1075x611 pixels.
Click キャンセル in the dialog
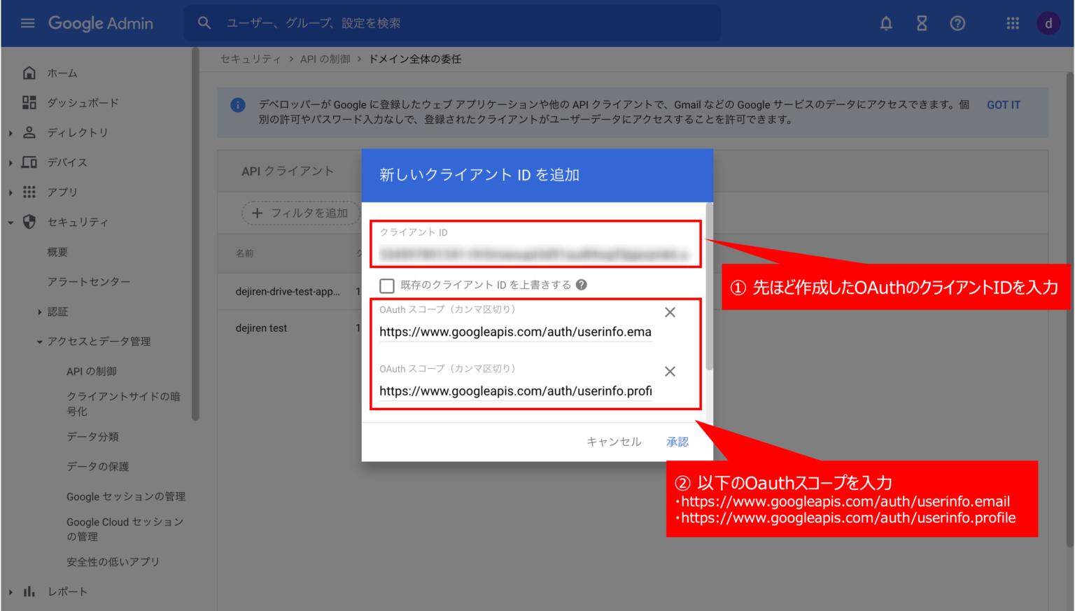614,442
